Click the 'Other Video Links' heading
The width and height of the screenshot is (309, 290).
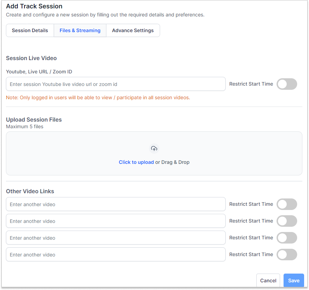point(30,191)
